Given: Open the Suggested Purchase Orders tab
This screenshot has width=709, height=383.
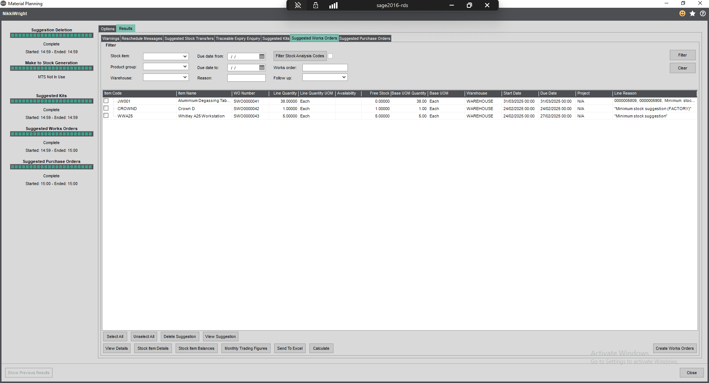Looking at the screenshot, I should tap(365, 38).
